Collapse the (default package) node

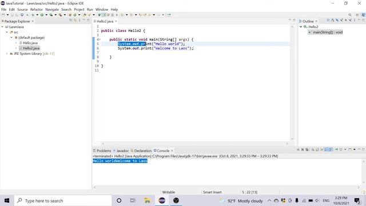[11, 38]
